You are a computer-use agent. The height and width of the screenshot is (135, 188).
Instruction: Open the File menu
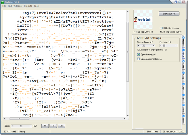pos(4,6)
